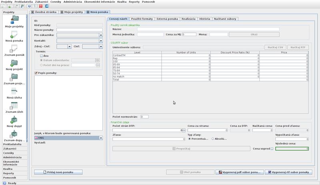
Task: Open the Cieľ language dropdown
Action: click(101, 47)
